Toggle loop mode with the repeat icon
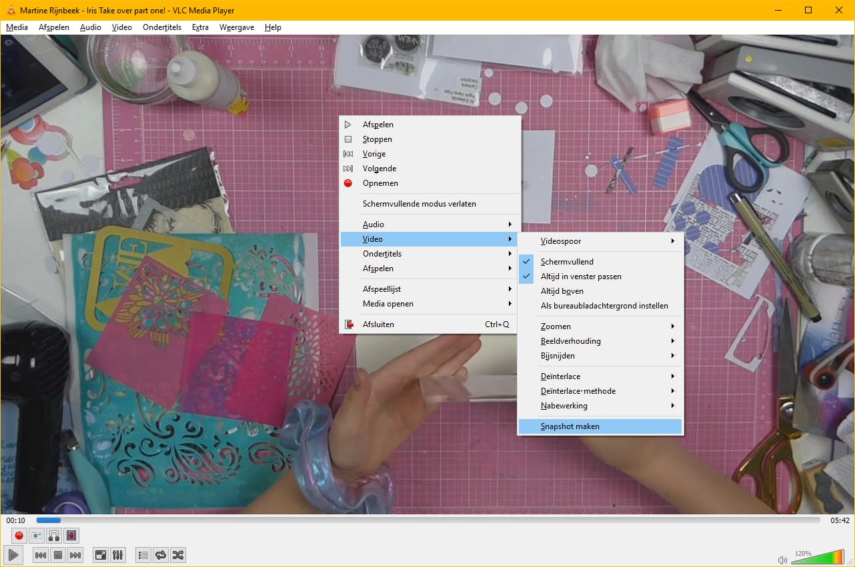The width and height of the screenshot is (855, 567). click(161, 555)
